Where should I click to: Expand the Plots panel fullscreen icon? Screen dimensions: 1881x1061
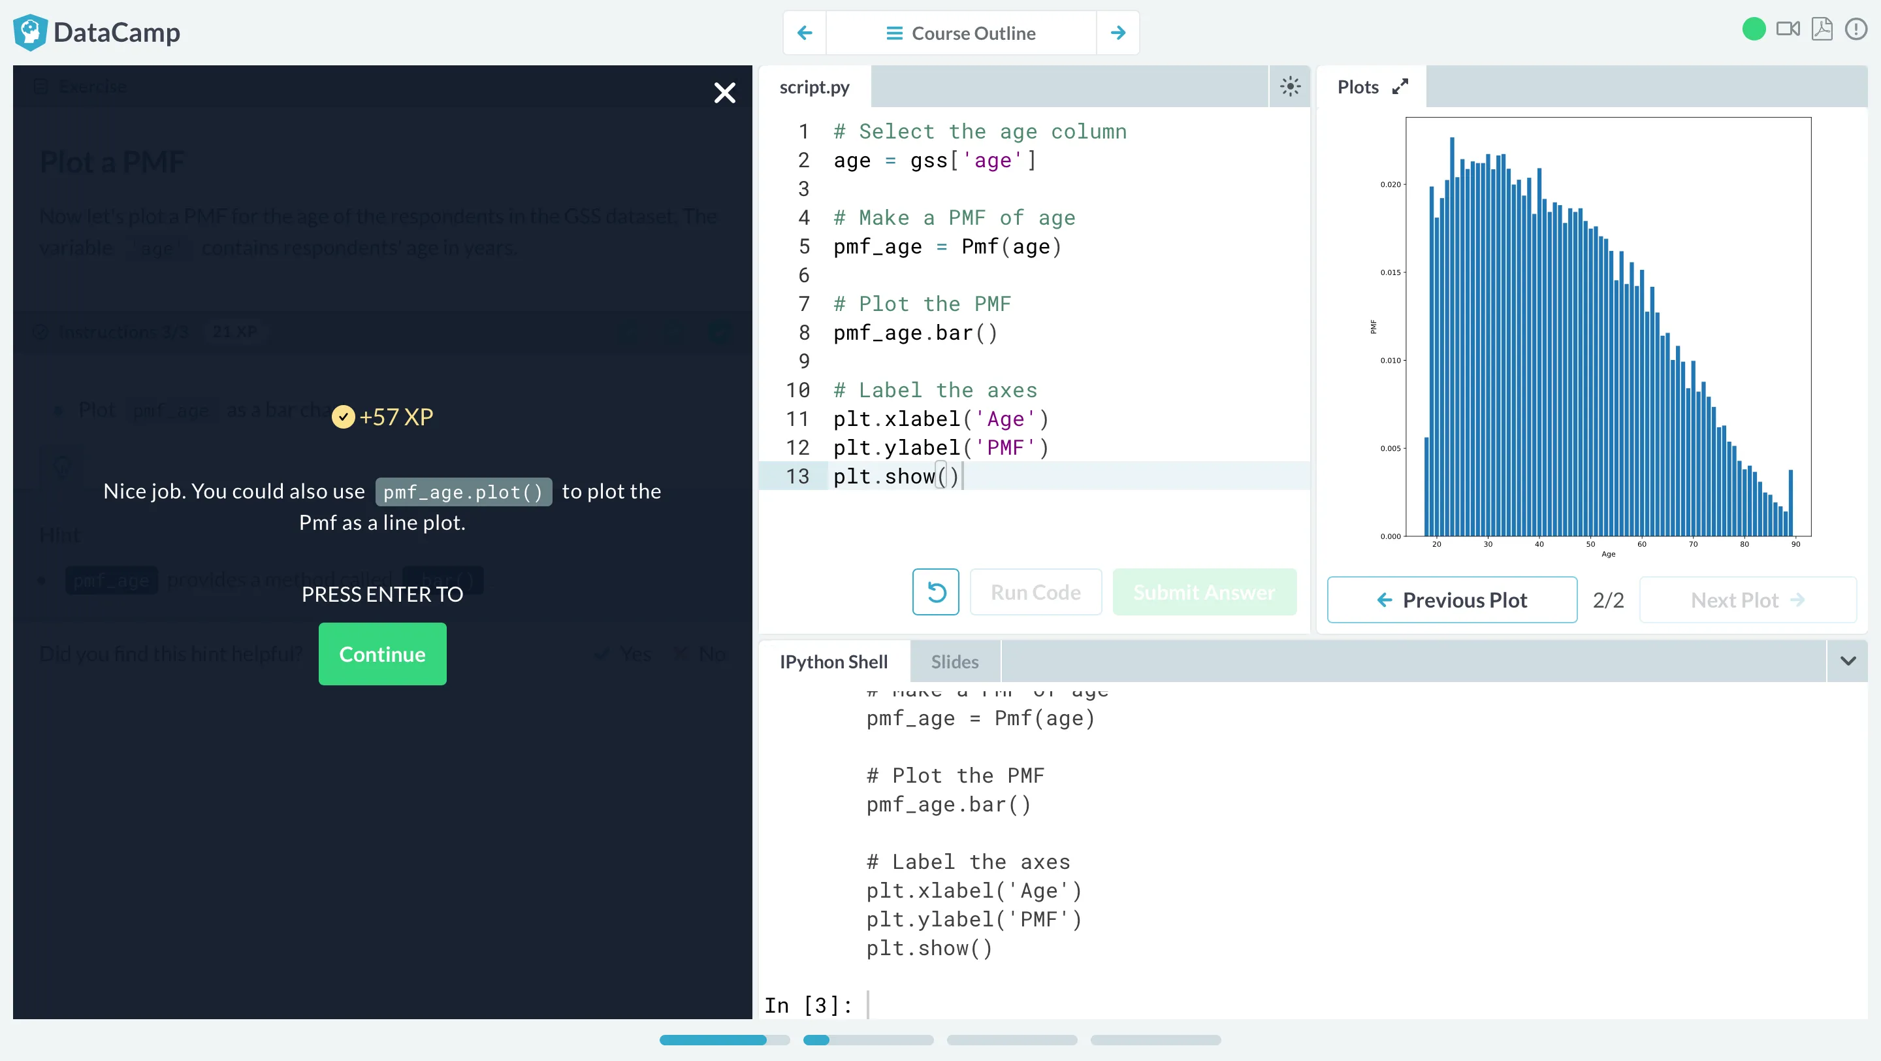[1402, 86]
